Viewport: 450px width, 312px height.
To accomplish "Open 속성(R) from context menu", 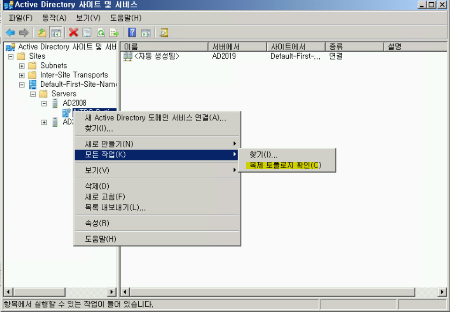I will click(157, 223).
